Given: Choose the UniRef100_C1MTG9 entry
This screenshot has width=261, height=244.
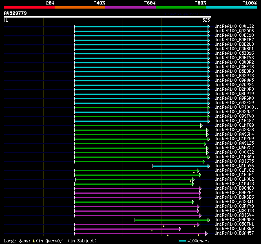Looking at the screenshot, I should 234,125.
